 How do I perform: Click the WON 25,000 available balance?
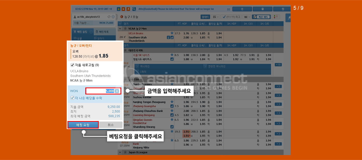coord(106,23)
